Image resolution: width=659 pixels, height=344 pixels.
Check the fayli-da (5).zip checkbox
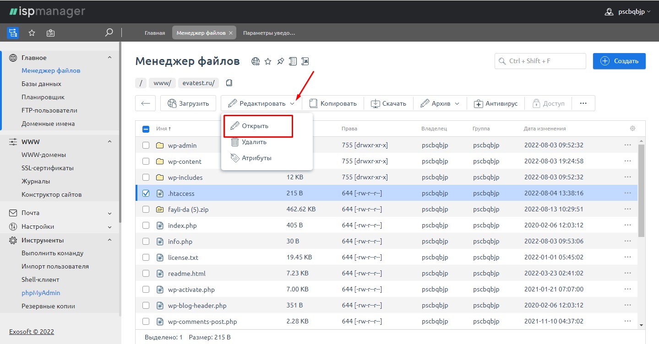click(x=146, y=209)
